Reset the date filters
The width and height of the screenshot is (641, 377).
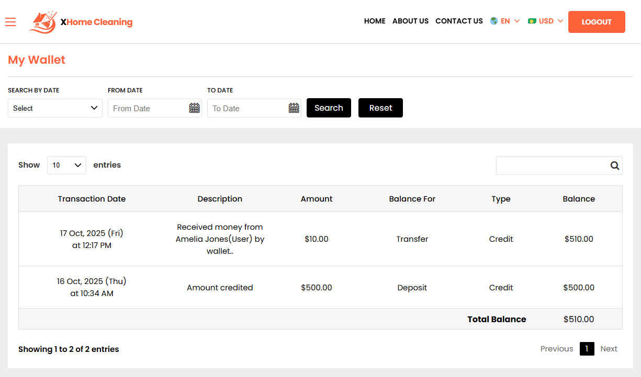tap(380, 108)
